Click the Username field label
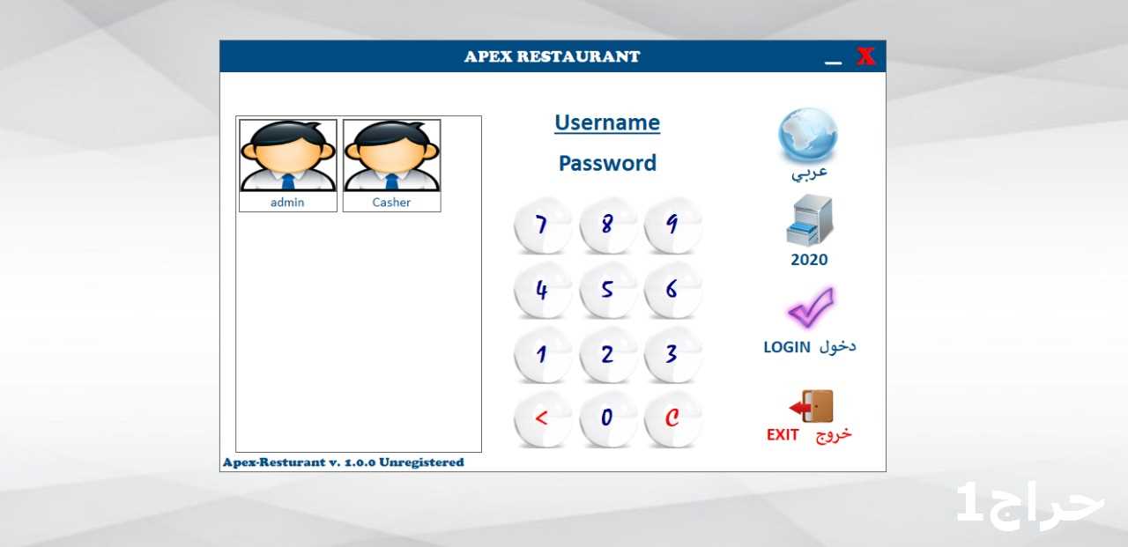Screen dimensions: 1128x547 click(607, 122)
